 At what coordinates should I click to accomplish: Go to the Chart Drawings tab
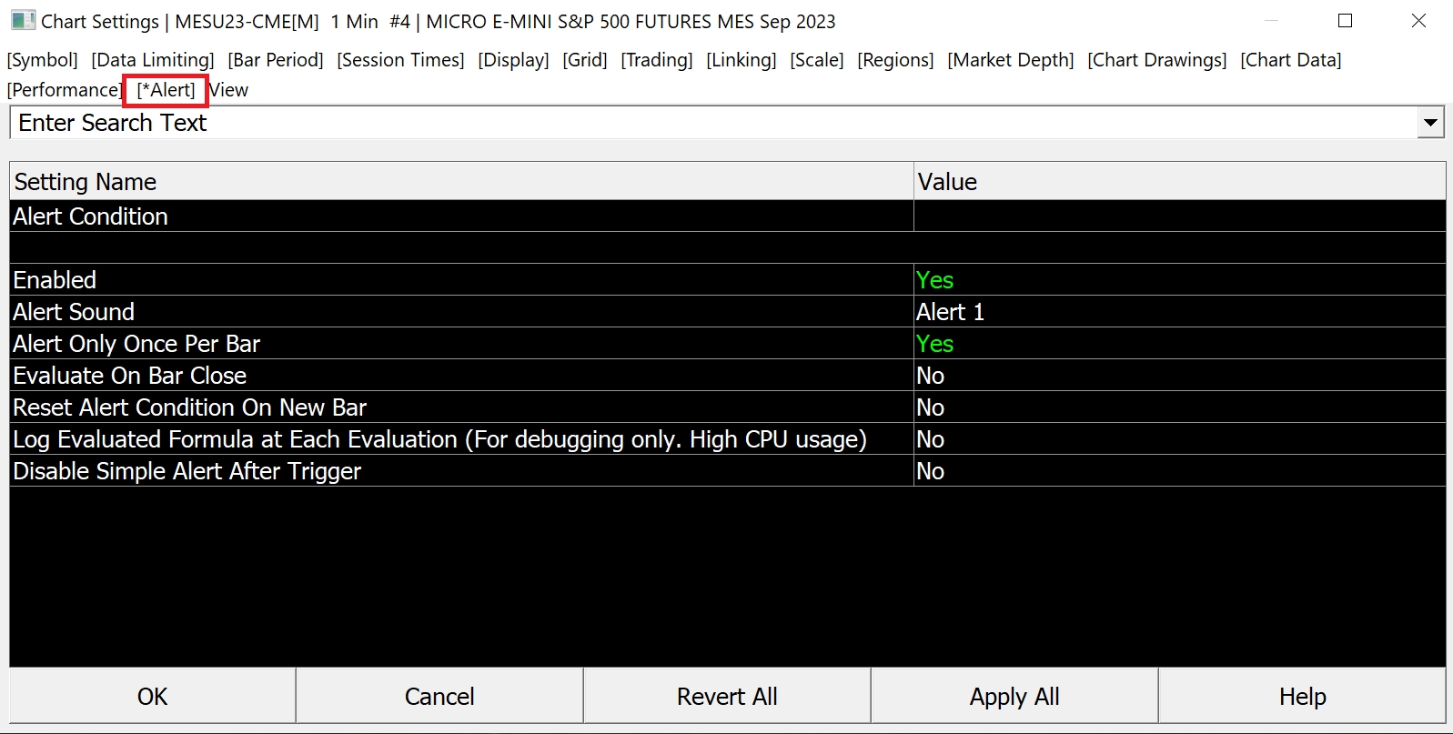click(x=1156, y=60)
